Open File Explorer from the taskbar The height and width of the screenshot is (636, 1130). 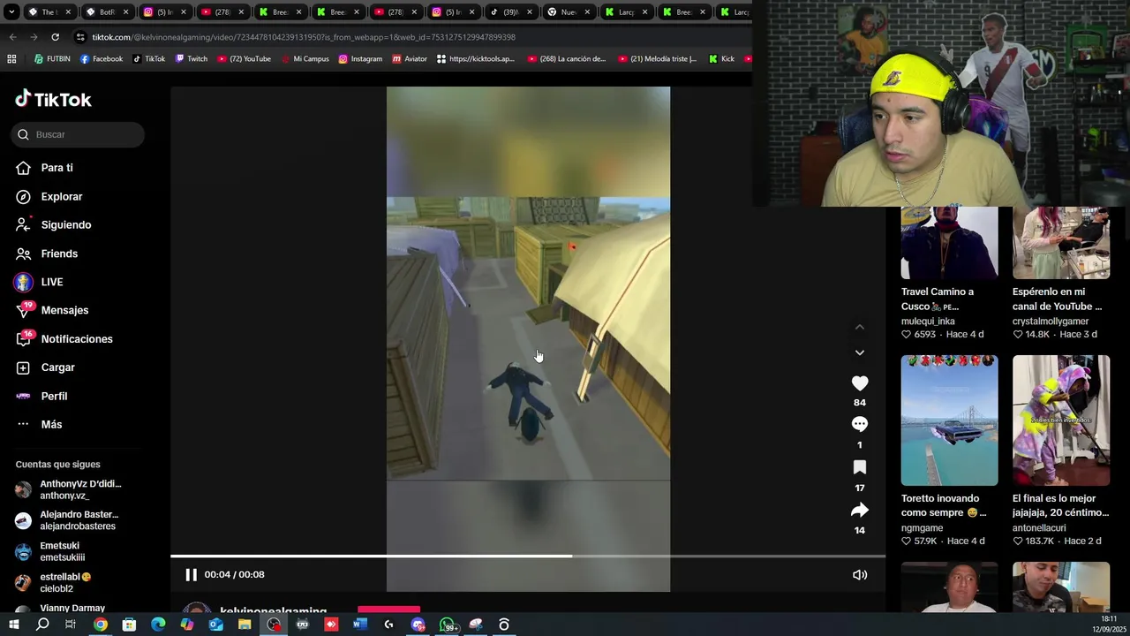pyautogui.click(x=245, y=625)
